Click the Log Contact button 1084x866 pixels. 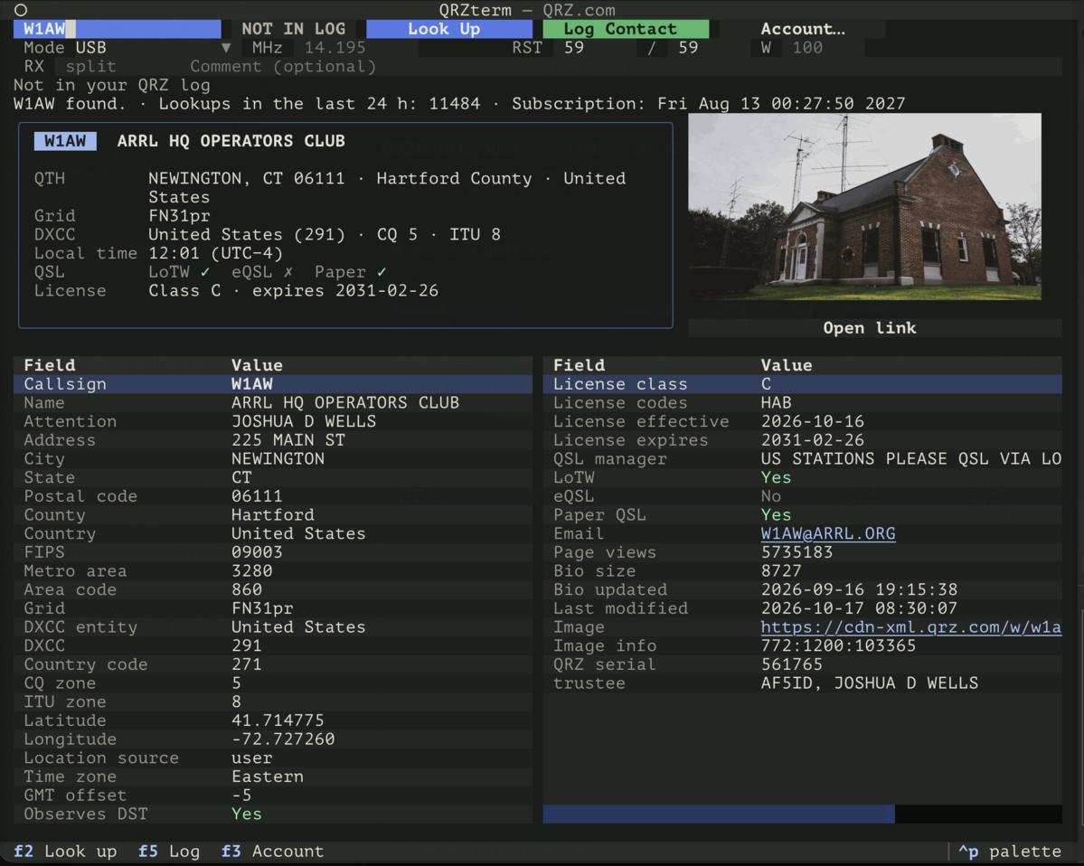click(626, 29)
